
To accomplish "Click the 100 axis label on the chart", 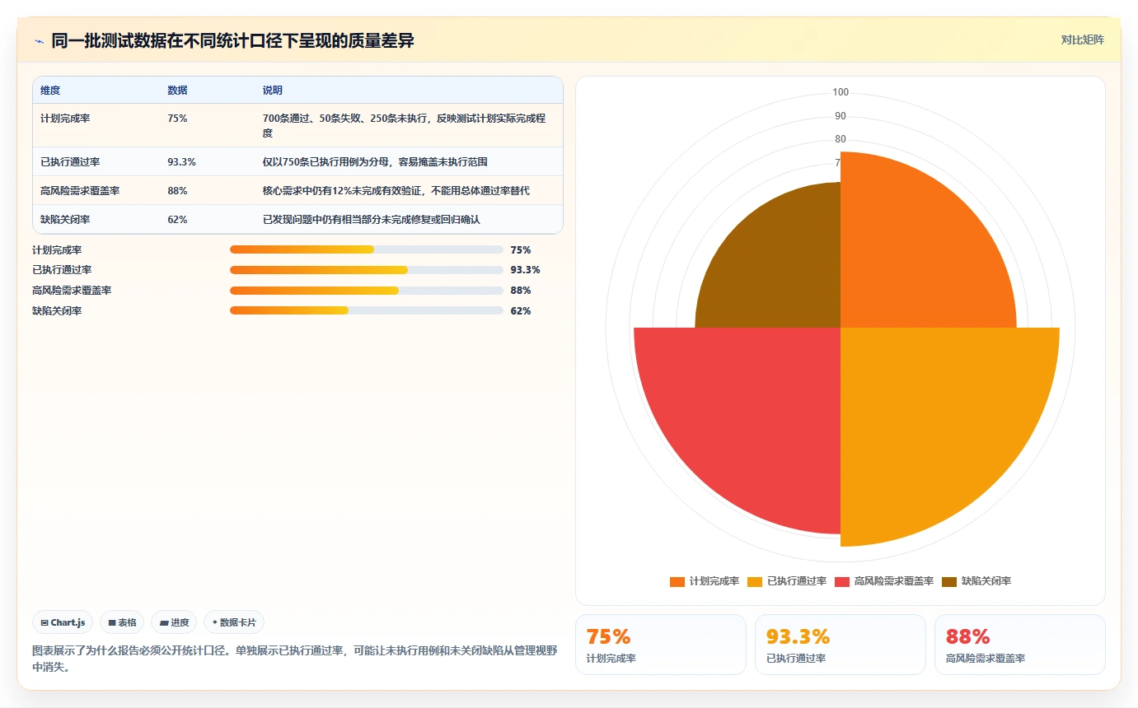I will pyautogui.click(x=841, y=92).
